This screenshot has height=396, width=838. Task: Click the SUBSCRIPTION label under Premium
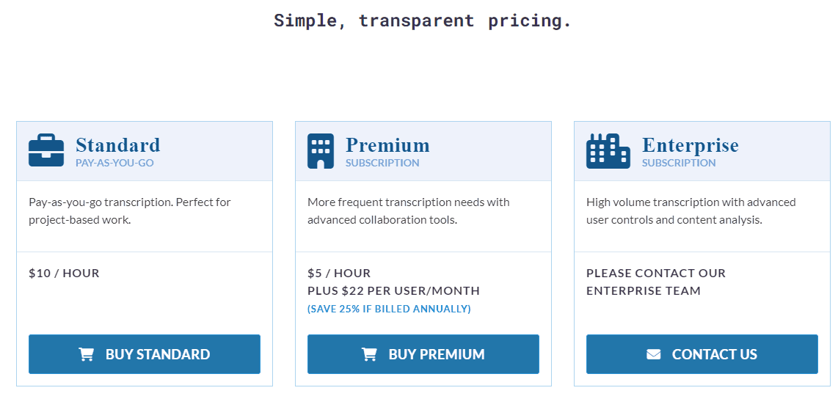[x=382, y=163]
